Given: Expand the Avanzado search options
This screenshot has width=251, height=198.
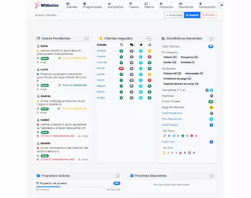Looking at the screenshot, I should 174,15.
